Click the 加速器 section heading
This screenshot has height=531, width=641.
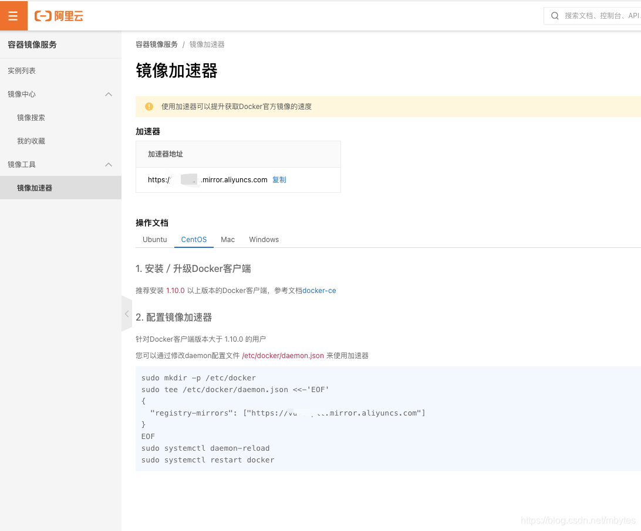tap(148, 131)
